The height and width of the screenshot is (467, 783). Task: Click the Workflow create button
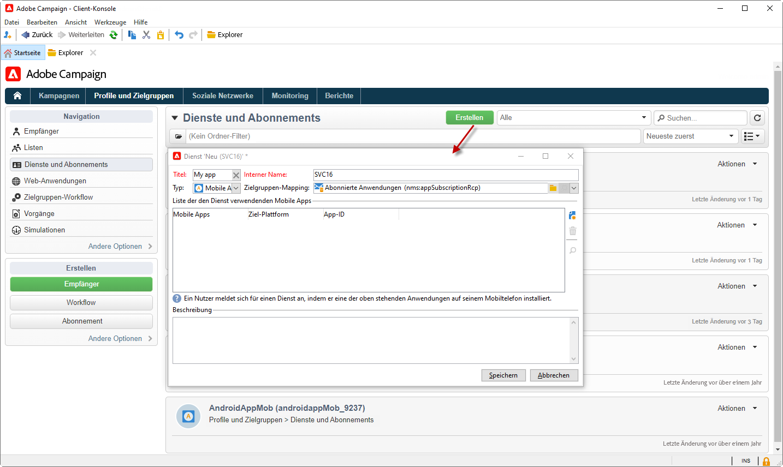tap(81, 303)
